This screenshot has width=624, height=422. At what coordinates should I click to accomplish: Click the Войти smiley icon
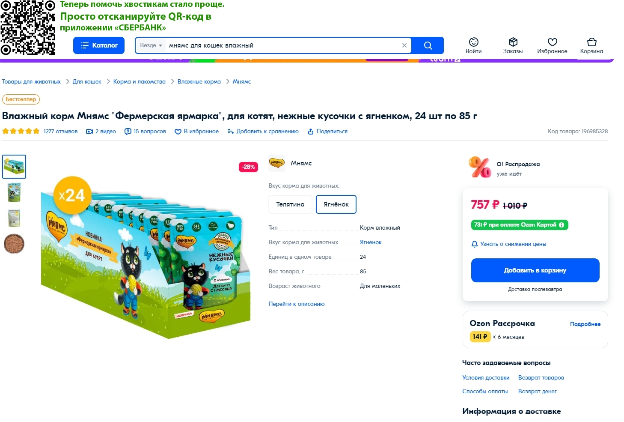(474, 42)
